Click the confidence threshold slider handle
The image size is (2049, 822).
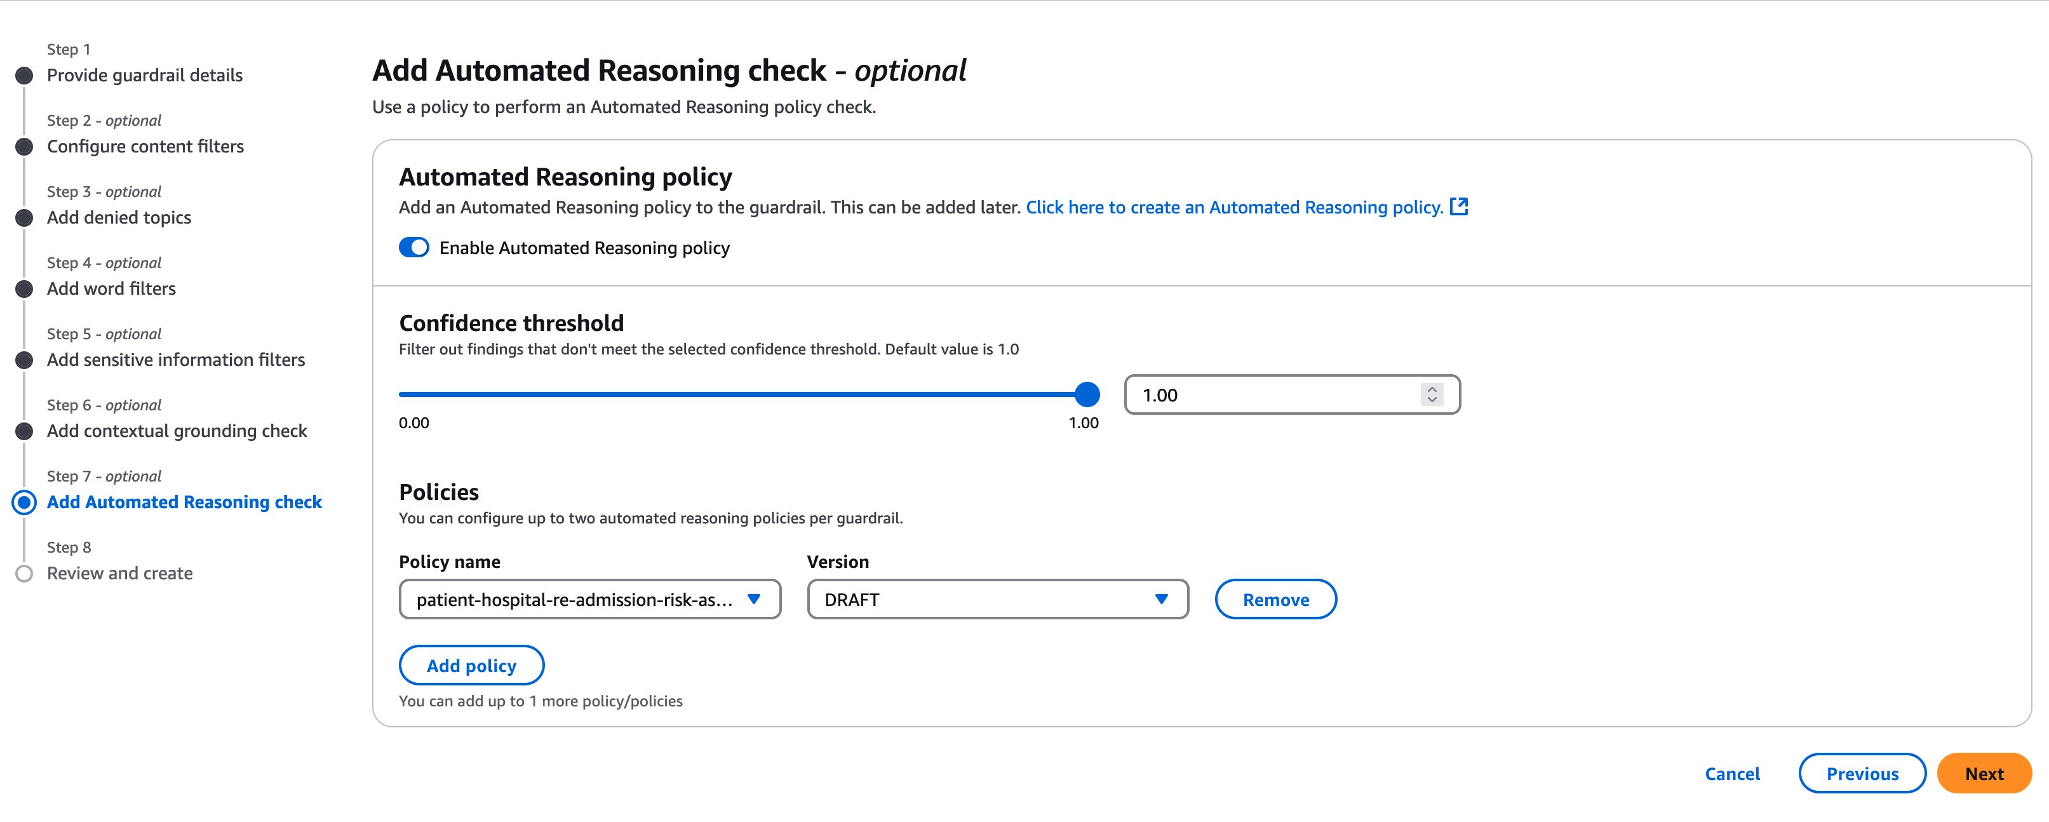click(1087, 394)
